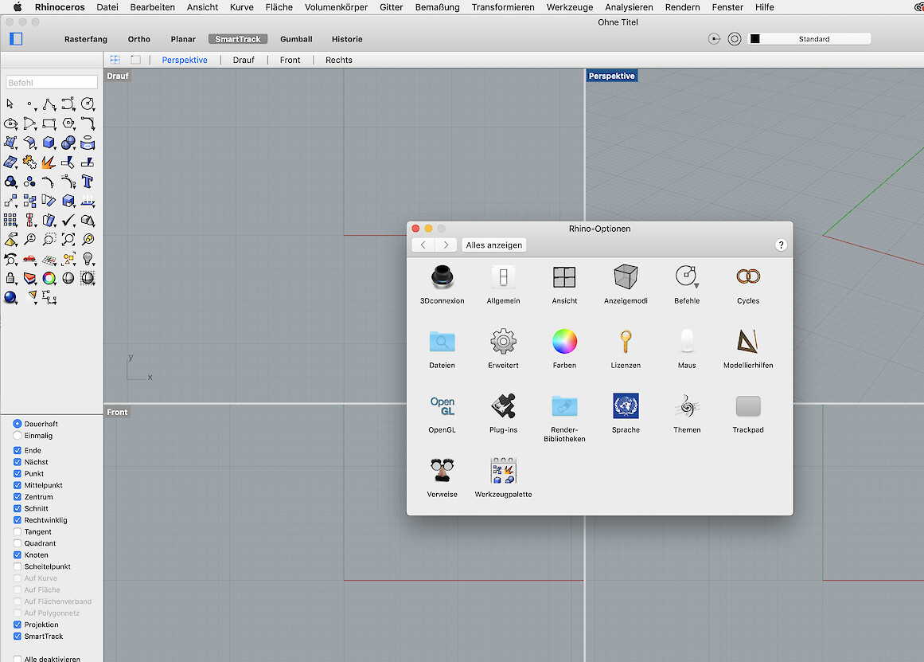Open the Plug-ins settings
The image size is (924, 662).
503,413
